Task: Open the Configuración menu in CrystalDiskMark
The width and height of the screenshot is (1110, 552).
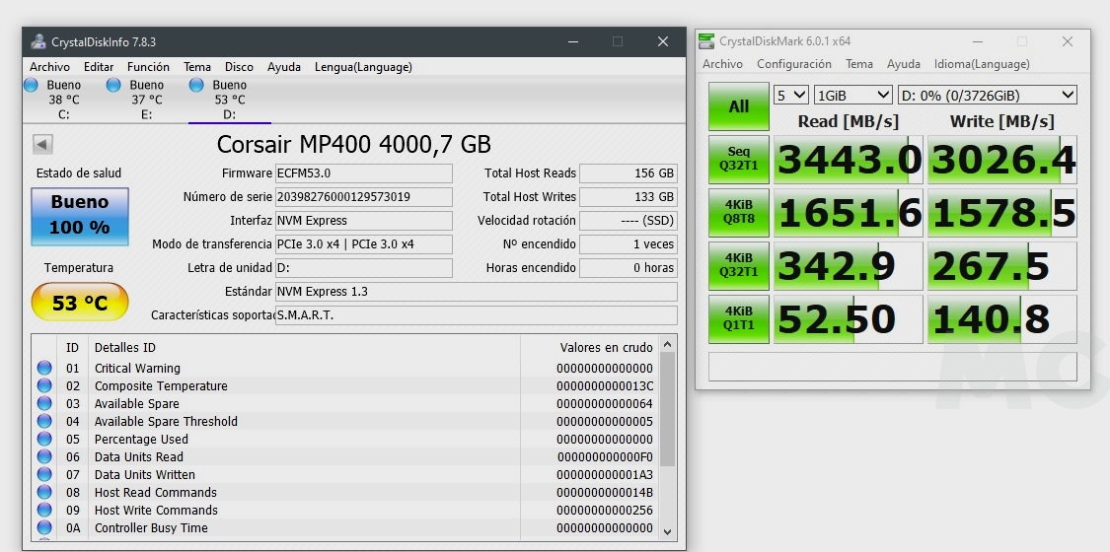Action: 793,64
